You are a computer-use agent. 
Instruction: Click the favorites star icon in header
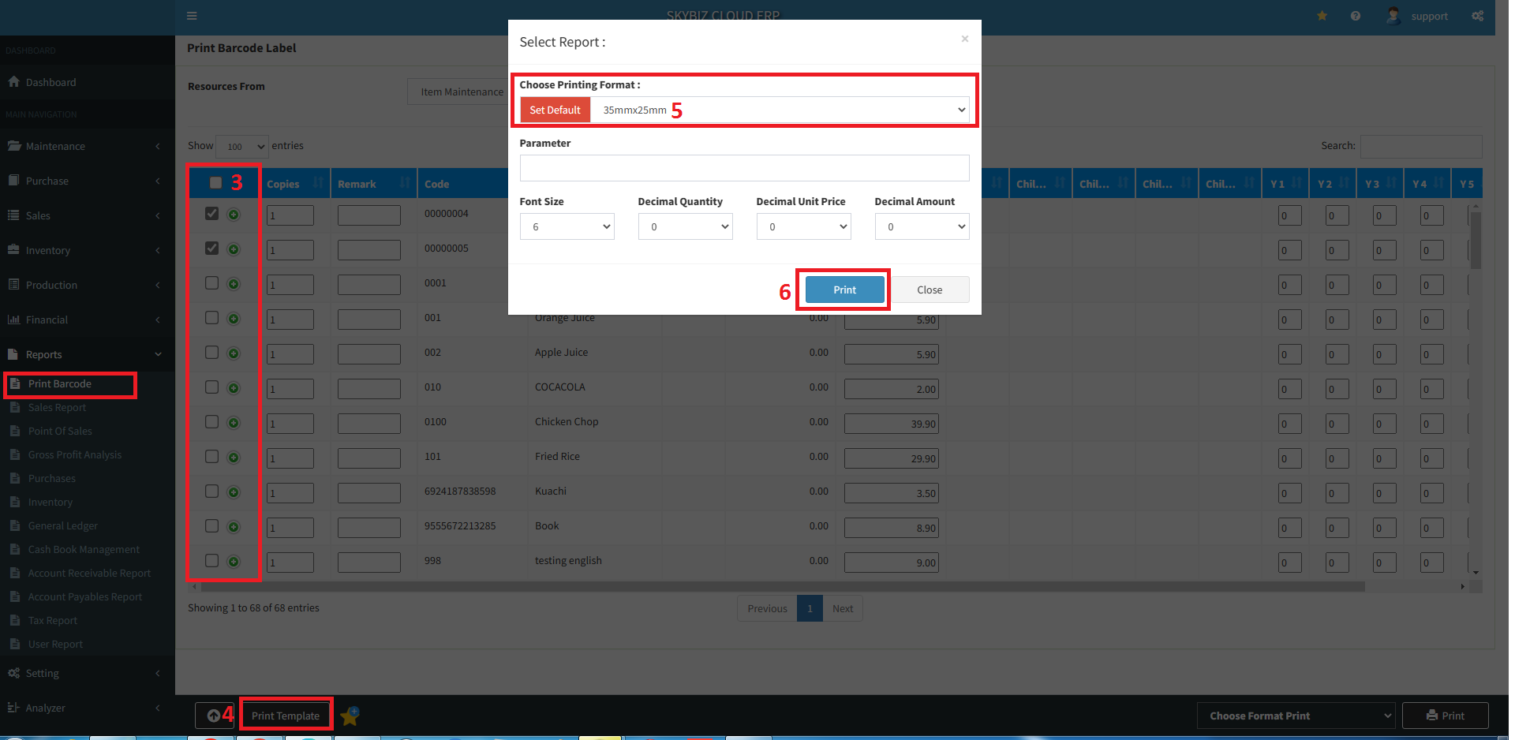(1322, 16)
